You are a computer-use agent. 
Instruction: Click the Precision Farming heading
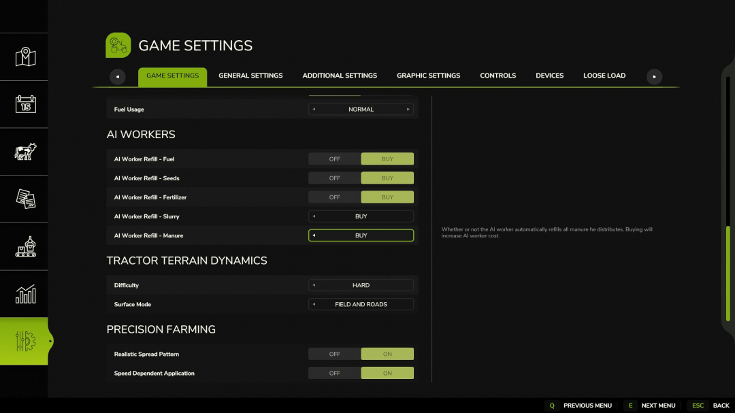pyautogui.click(x=161, y=329)
